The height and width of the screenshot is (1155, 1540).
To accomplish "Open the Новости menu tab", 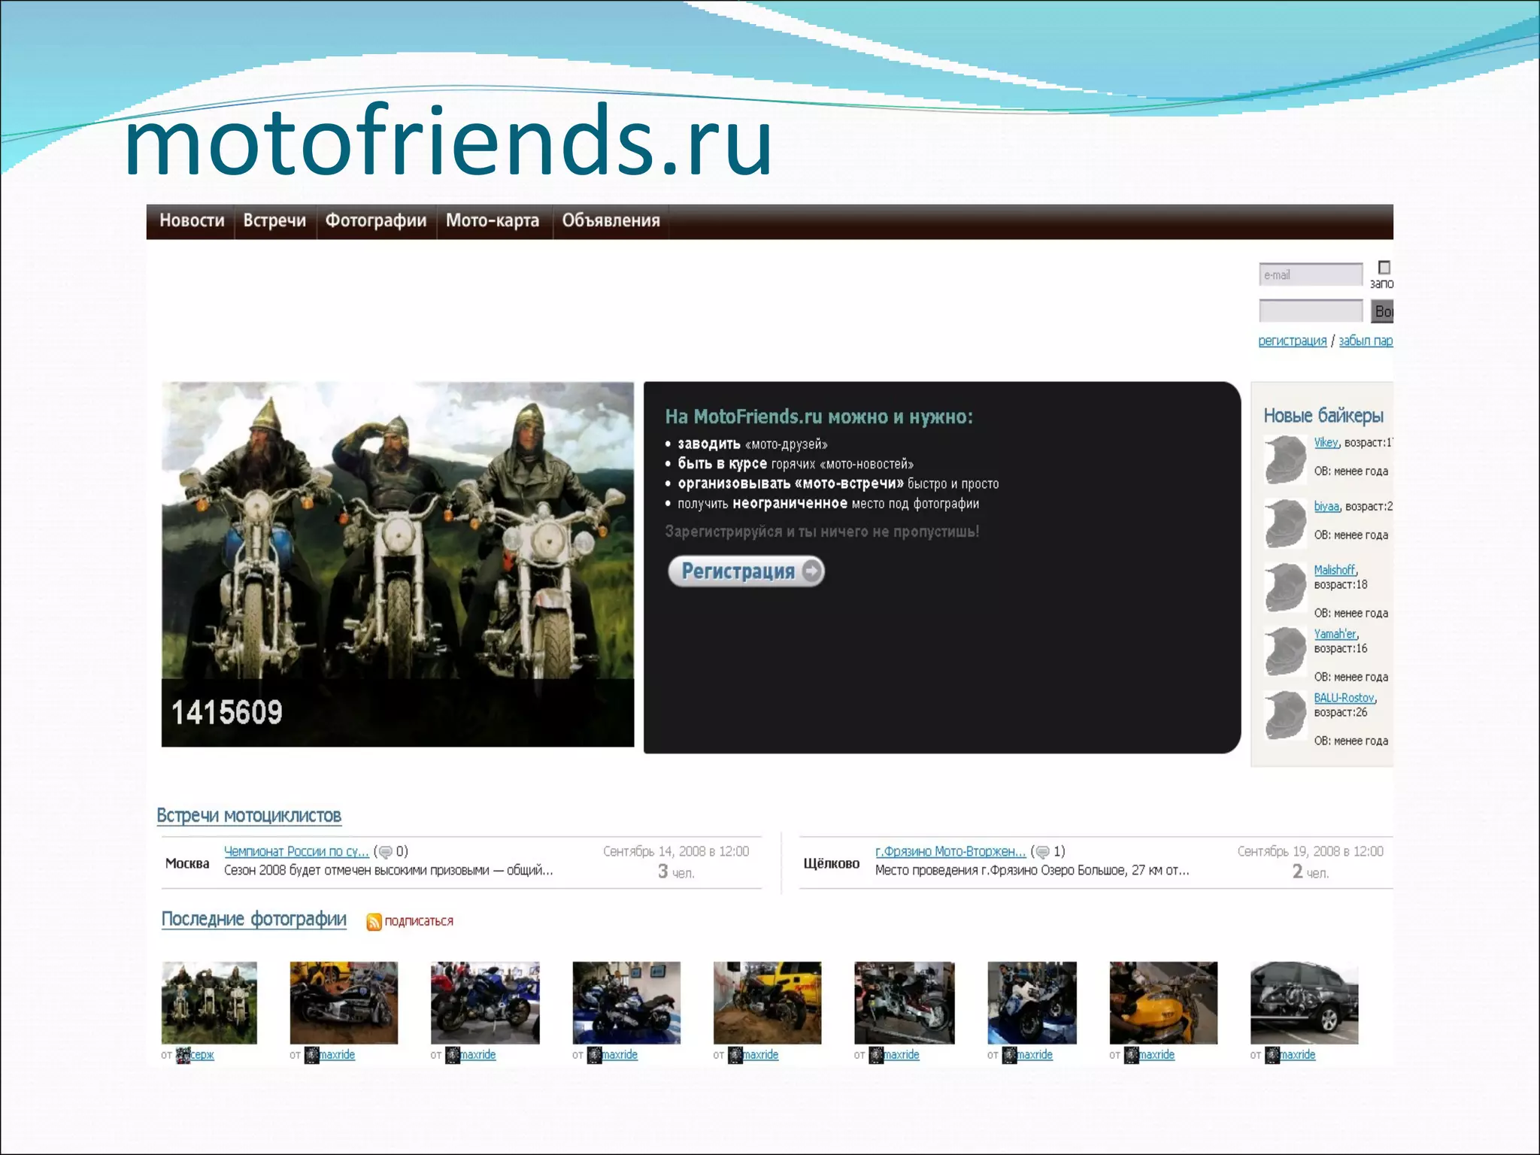I will [x=192, y=220].
